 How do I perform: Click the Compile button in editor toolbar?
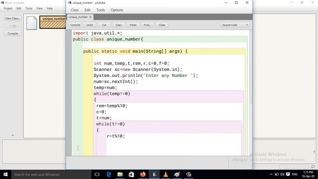[75, 25]
